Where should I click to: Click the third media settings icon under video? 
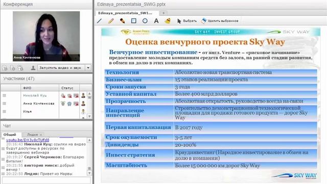click(20, 68)
